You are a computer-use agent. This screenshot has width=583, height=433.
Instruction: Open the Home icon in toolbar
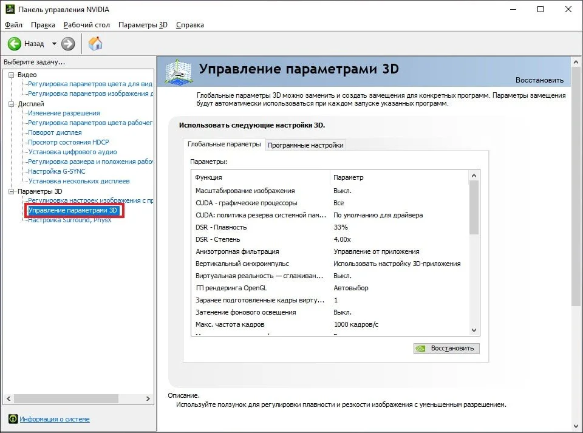(x=95, y=44)
